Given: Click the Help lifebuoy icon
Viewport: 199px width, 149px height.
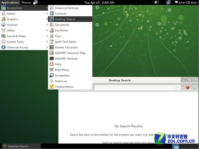Looking at the screenshot, I should (52, 64).
